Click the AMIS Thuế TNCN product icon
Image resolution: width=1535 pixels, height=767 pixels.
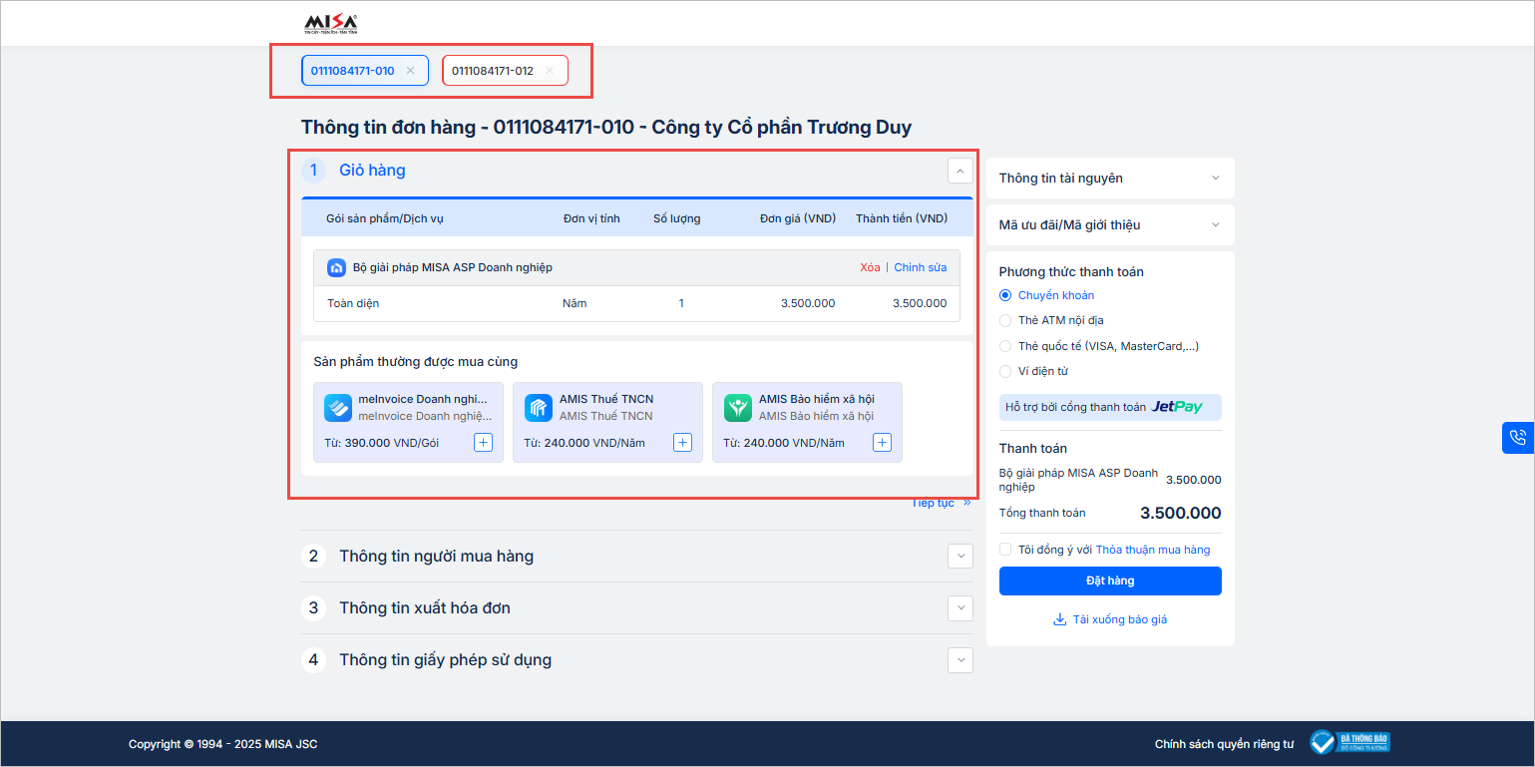[539, 408]
